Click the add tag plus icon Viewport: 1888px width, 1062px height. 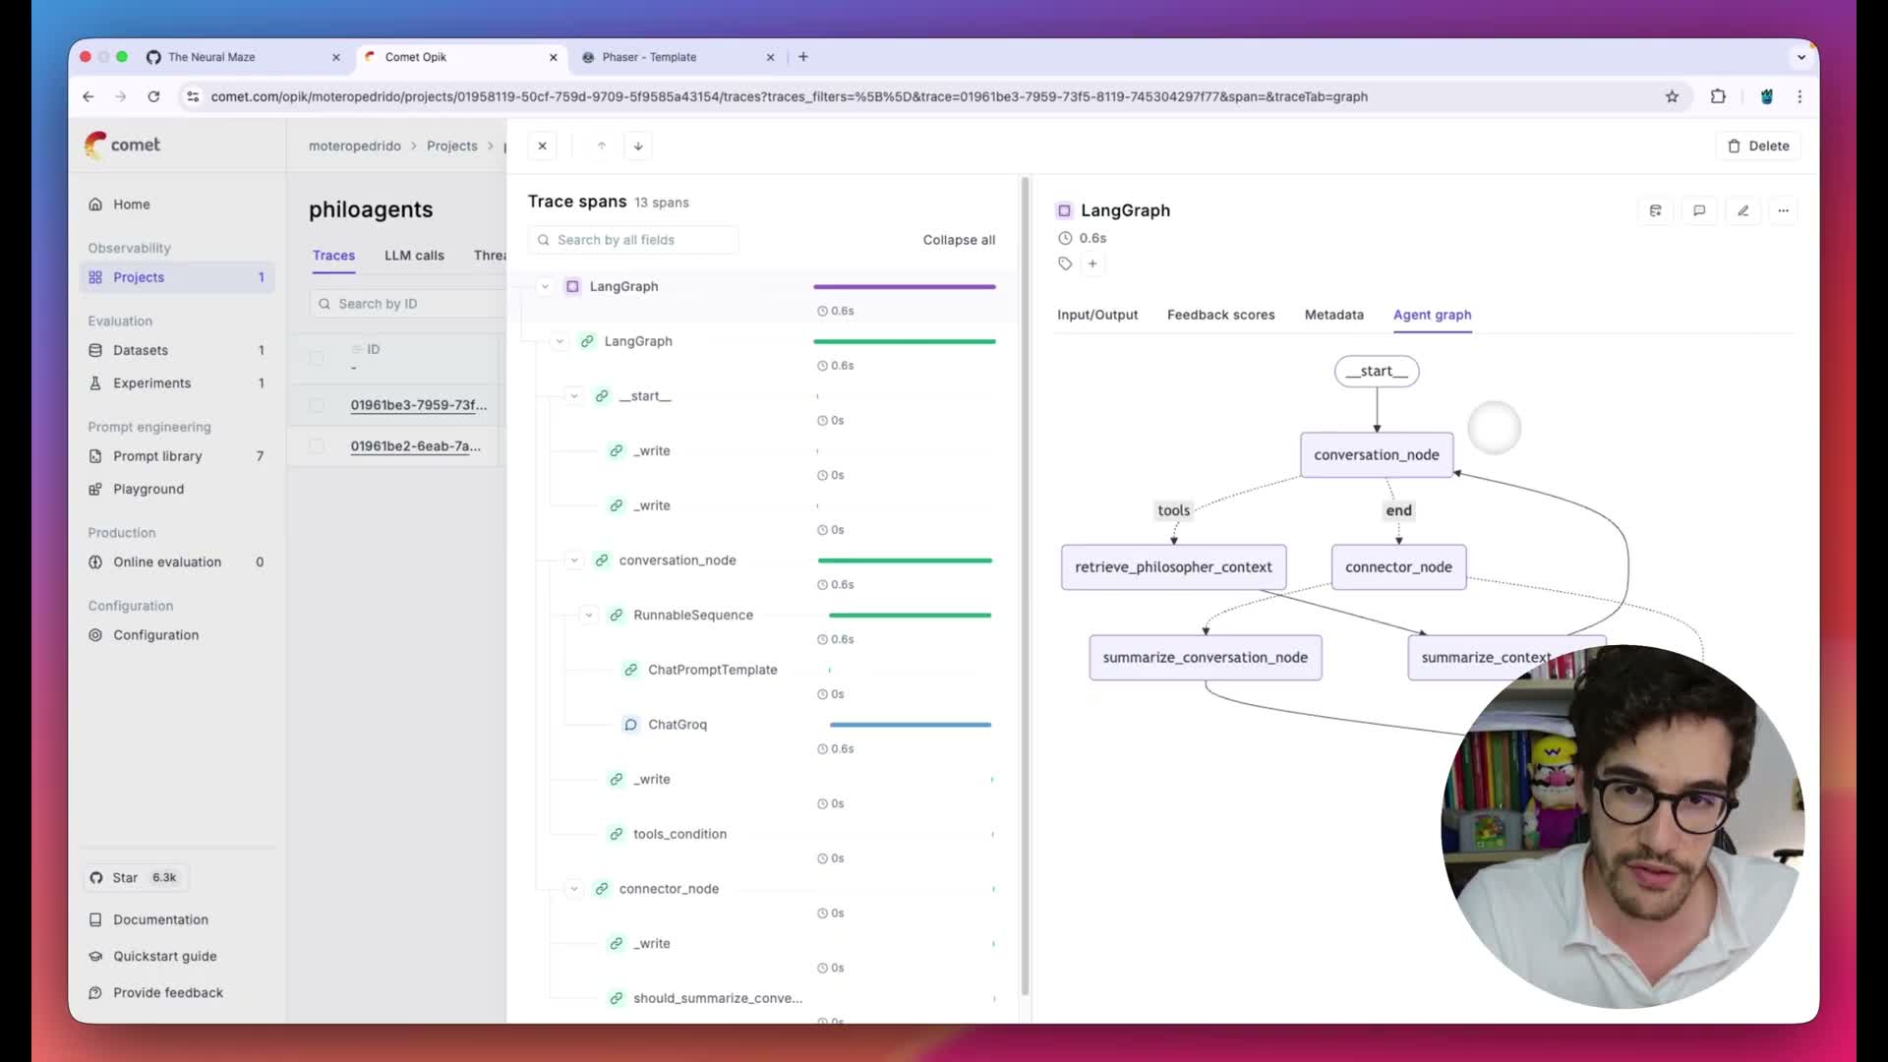(x=1092, y=264)
